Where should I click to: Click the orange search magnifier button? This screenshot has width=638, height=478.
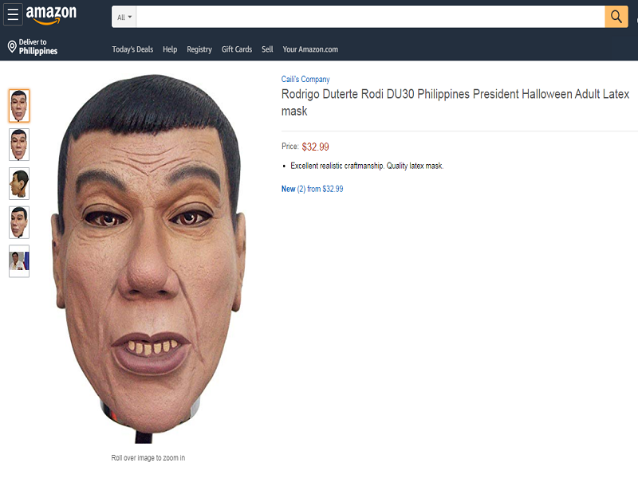point(616,16)
